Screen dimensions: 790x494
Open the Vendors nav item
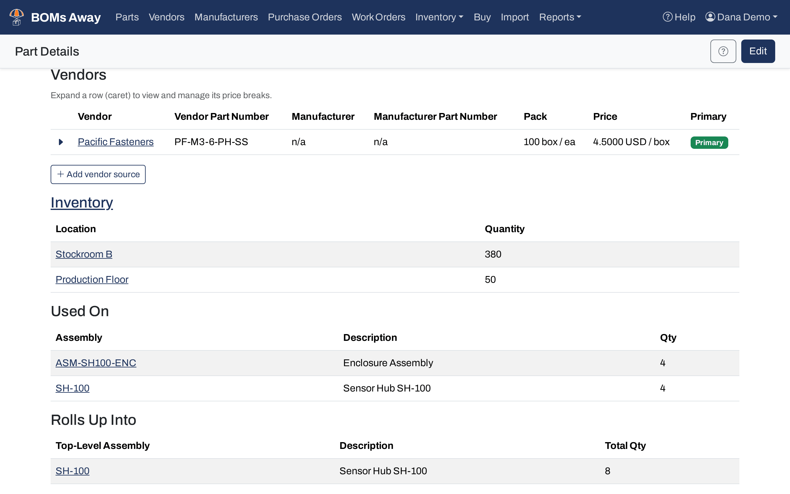pyautogui.click(x=167, y=17)
